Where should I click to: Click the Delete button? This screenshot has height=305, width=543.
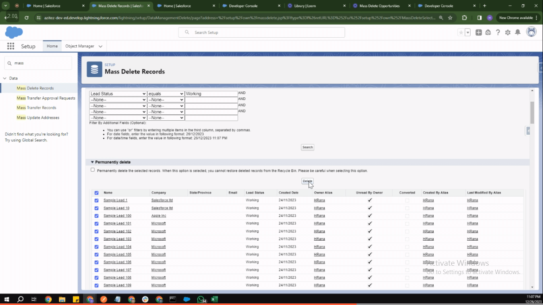click(x=308, y=181)
